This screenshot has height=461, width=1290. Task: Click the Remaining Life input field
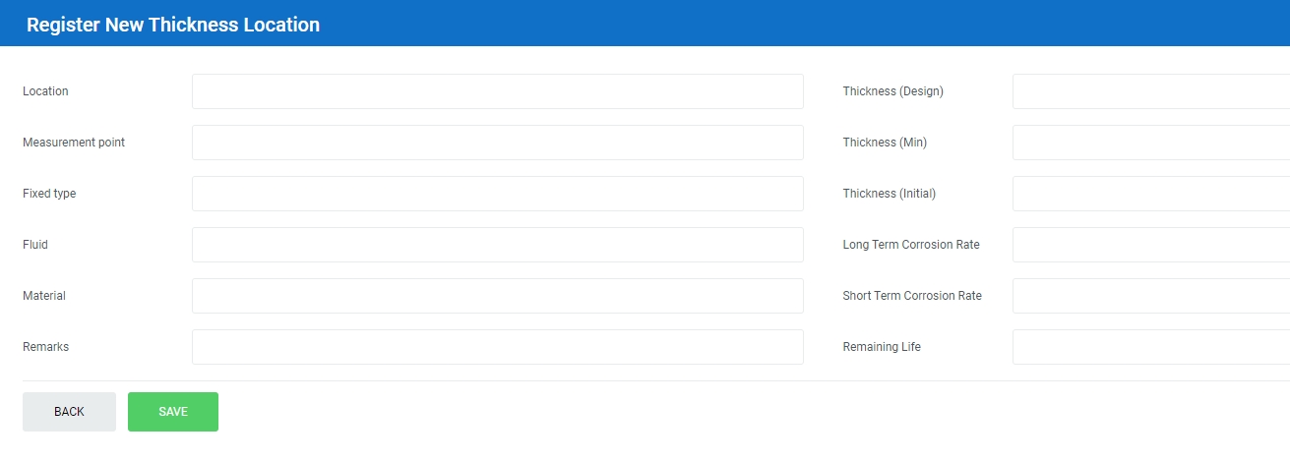point(1150,347)
